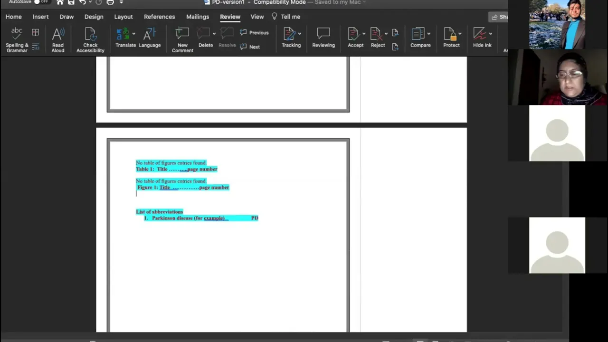This screenshot has height=342, width=608.
Task: Add a New Comment
Action: point(182,39)
